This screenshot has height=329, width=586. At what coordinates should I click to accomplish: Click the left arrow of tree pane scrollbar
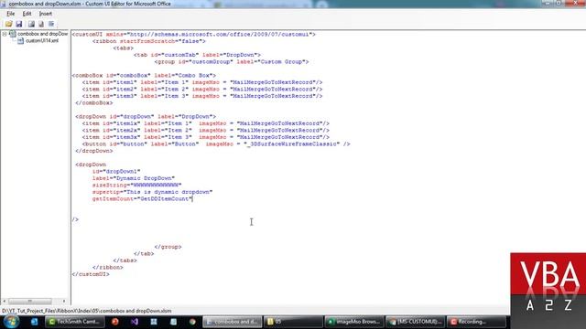(4, 301)
